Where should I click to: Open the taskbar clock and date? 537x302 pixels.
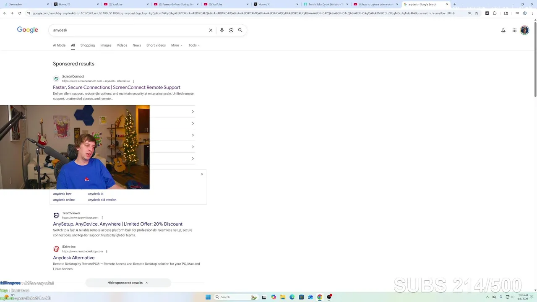523,297
